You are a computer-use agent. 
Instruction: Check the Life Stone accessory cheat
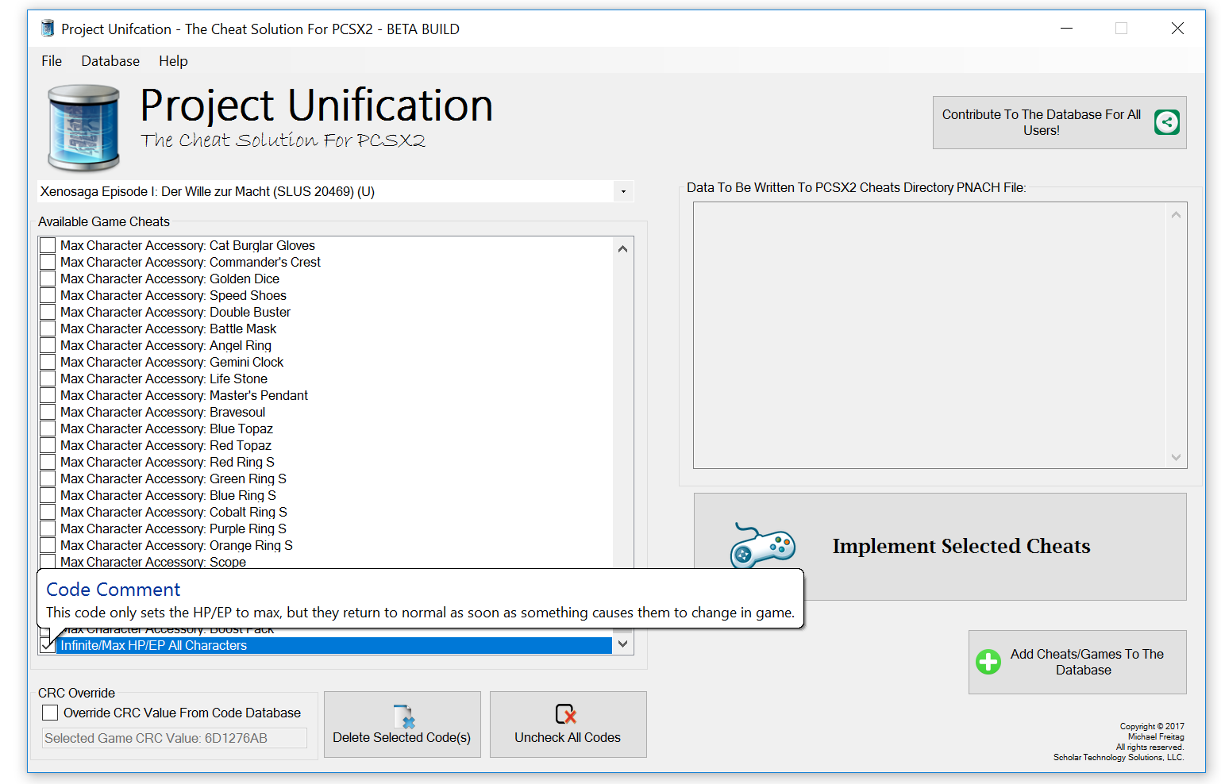pos(48,379)
